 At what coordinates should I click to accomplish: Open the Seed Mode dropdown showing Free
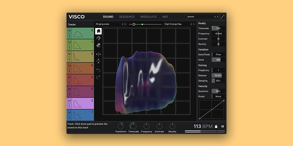tap(218, 55)
